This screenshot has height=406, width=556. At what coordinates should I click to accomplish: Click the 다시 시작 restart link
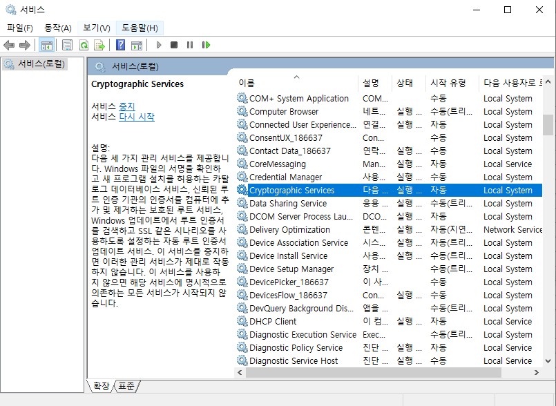pos(137,117)
